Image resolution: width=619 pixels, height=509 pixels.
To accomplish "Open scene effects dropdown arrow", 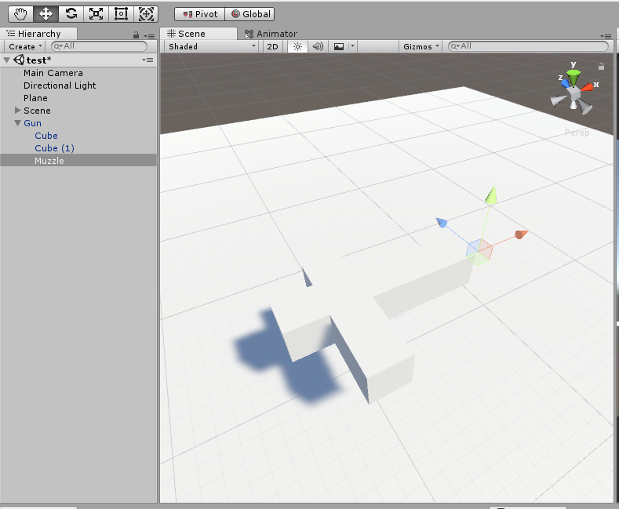I will click(x=352, y=46).
